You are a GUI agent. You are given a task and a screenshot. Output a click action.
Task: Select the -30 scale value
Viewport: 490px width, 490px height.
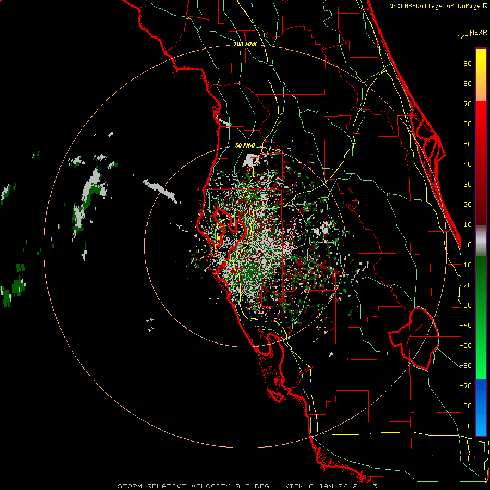coord(465,305)
